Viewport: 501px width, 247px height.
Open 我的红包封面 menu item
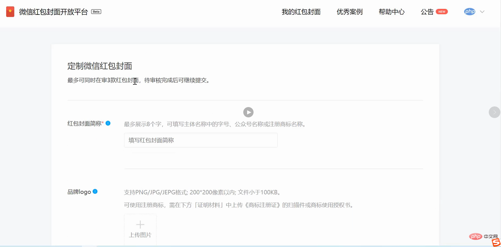point(301,12)
